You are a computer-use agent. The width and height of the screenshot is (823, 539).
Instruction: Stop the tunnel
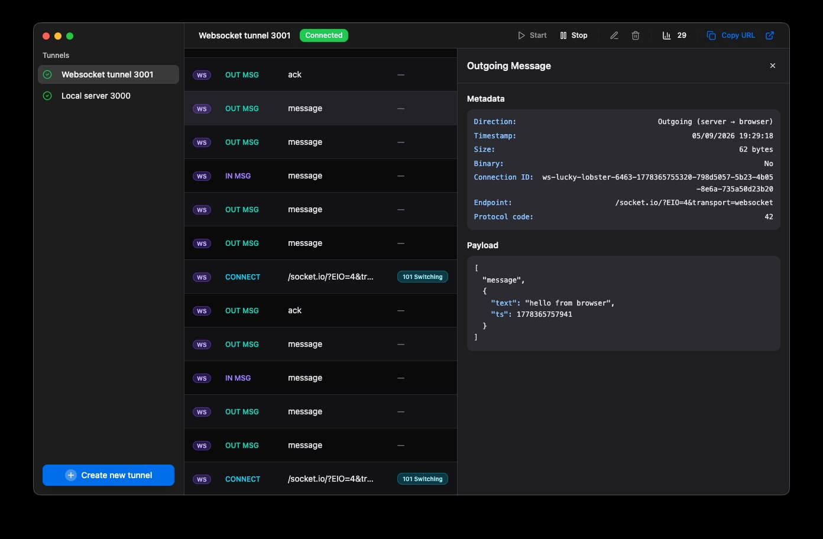coord(573,35)
